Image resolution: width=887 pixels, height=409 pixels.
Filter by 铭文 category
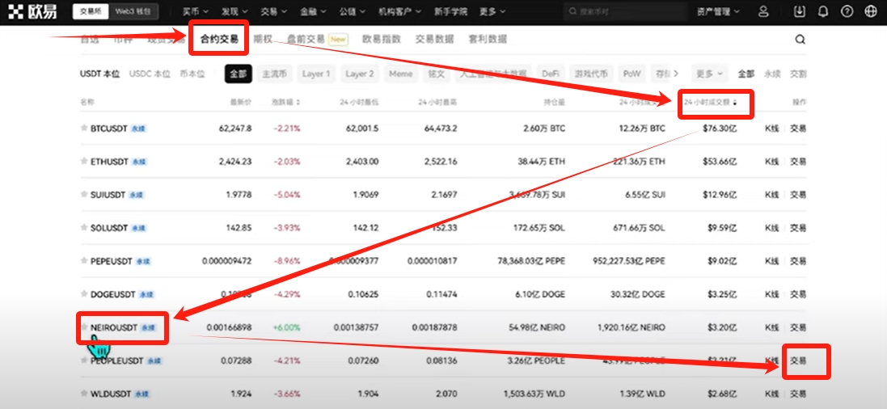437,74
